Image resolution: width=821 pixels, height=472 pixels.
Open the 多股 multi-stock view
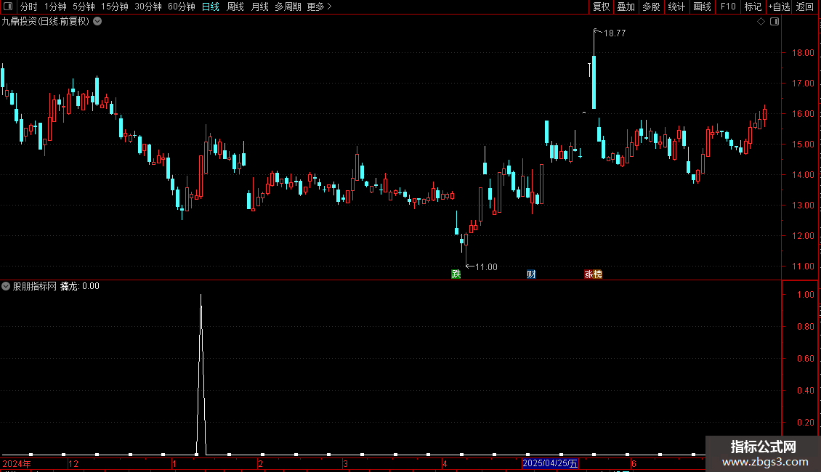651,7
